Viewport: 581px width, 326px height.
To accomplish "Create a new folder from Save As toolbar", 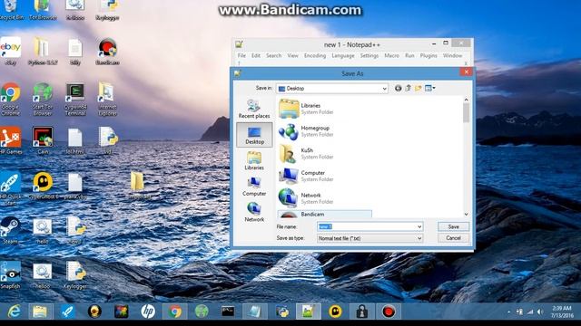I will point(418,89).
